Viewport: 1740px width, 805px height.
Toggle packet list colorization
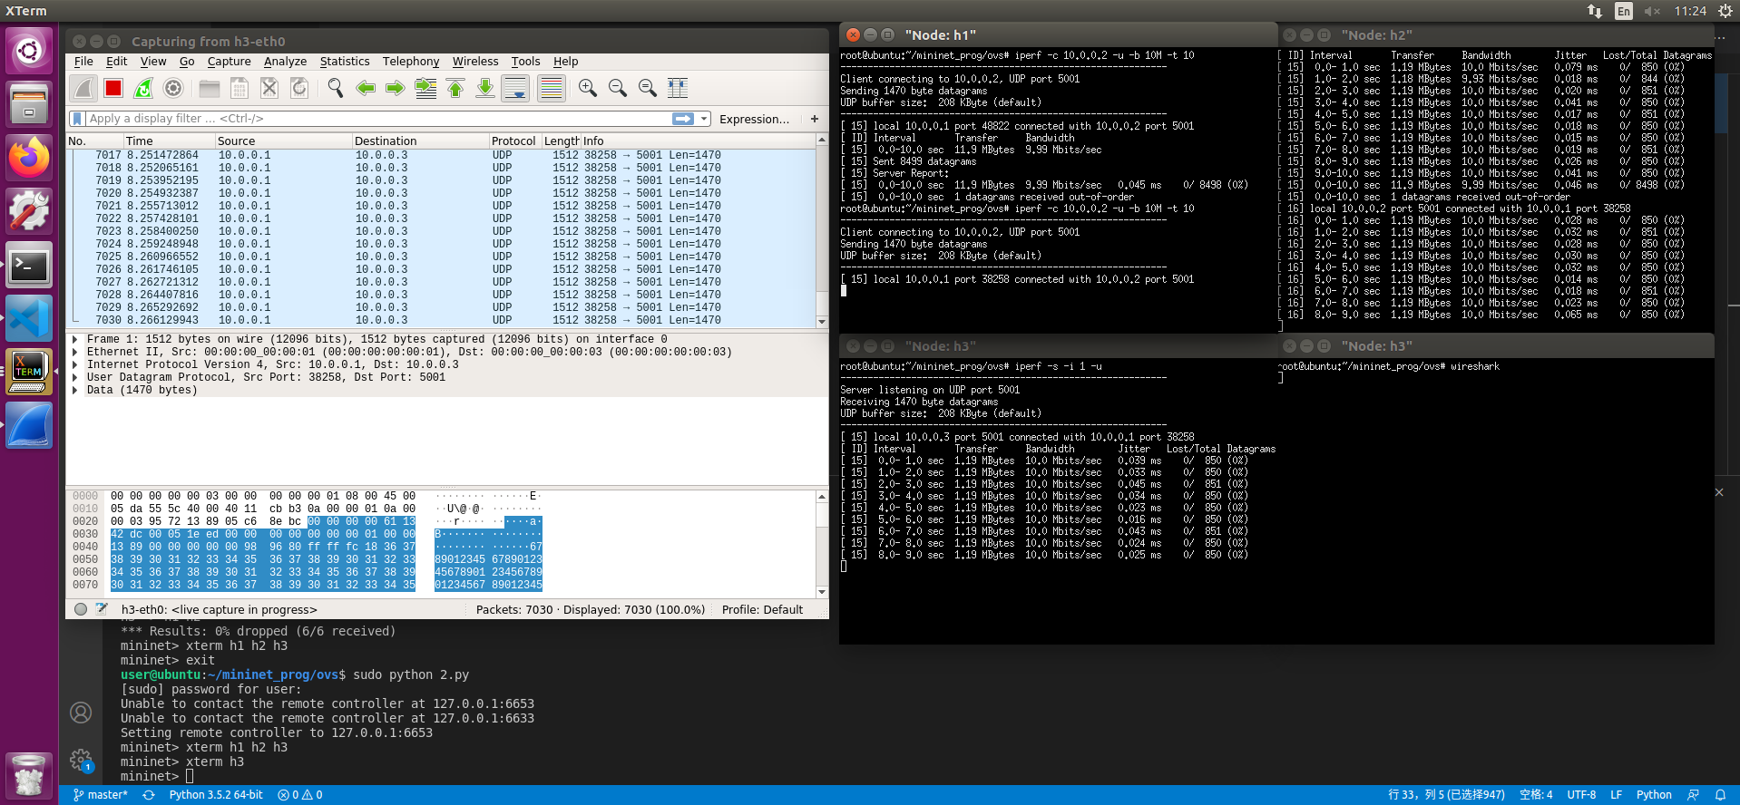pos(551,88)
